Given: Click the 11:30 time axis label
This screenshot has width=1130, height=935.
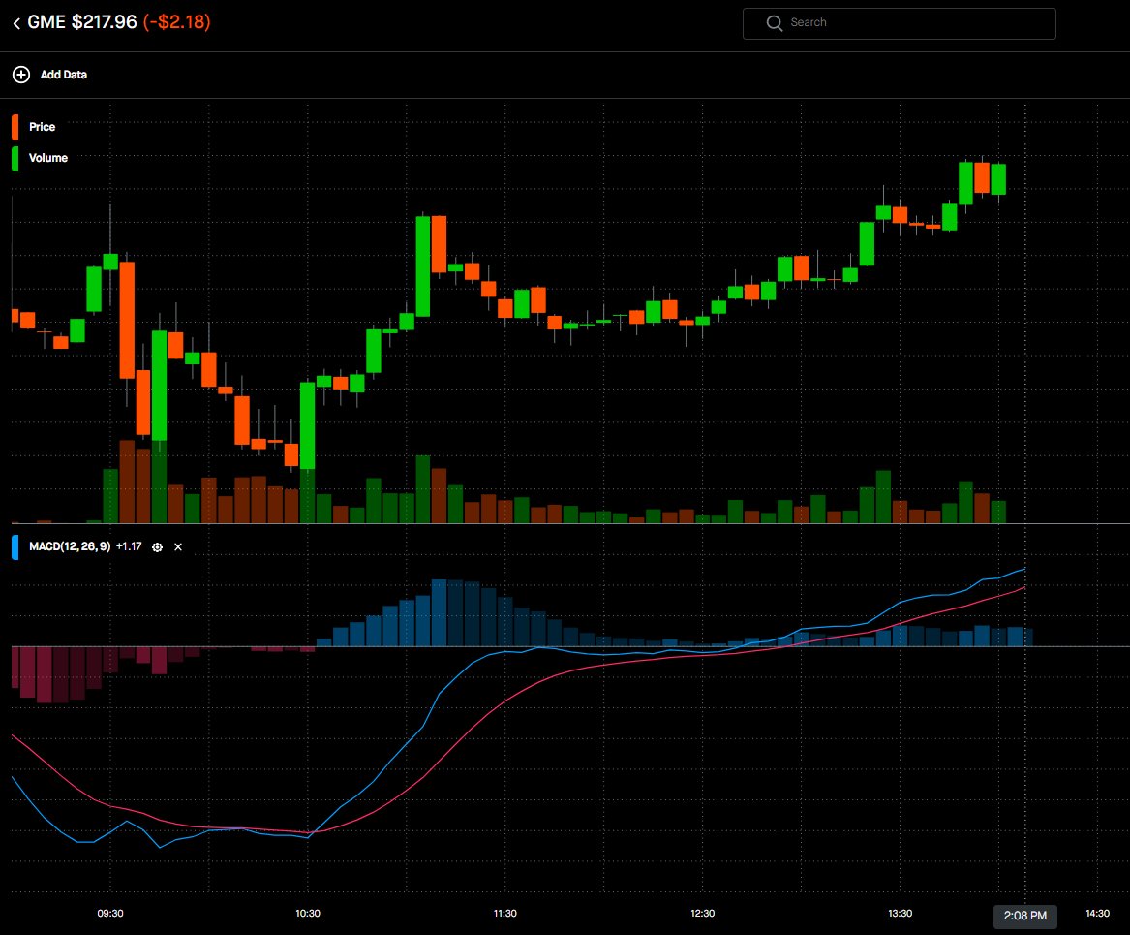Looking at the screenshot, I should click(505, 914).
